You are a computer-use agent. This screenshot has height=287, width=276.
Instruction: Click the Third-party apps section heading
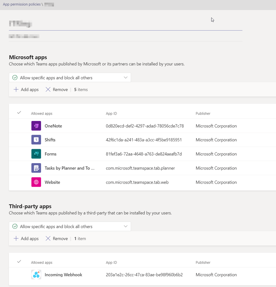(x=30, y=206)
